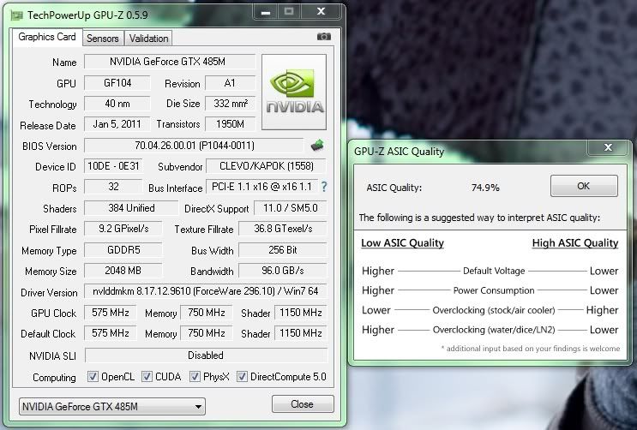Screen dimensions: 637x430
Task: Click the "Overclocking (water/dice/LN2)" label
Action: (494, 330)
